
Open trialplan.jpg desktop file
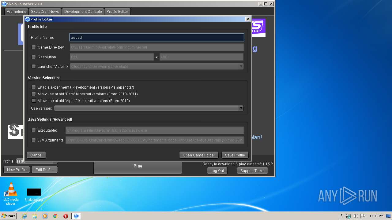point(34,195)
